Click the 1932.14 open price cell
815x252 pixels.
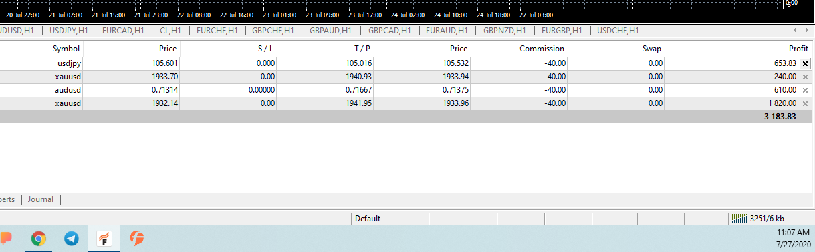(164, 103)
